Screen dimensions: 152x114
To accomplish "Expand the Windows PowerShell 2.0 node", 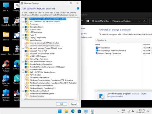I will pyautogui.click(x=23, y=91).
